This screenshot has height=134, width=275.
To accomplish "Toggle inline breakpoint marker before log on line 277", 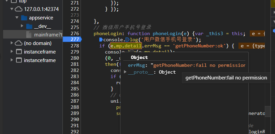I will 127,40.
